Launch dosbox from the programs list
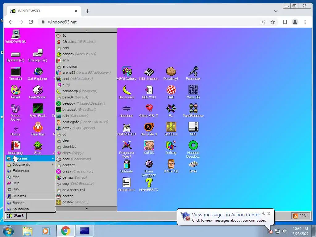Viewport: 316px width, 237px height. pyautogui.click(x=86, y=202)
